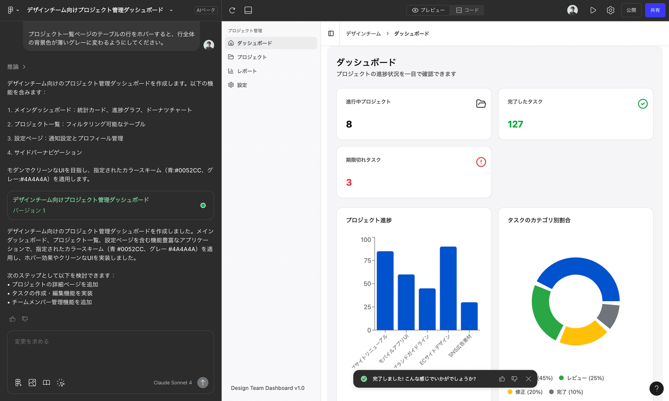Image resolution: width=669 pixels, height=401 pixels.
Task: Click the value 127
Action: (x=515, y=125)
